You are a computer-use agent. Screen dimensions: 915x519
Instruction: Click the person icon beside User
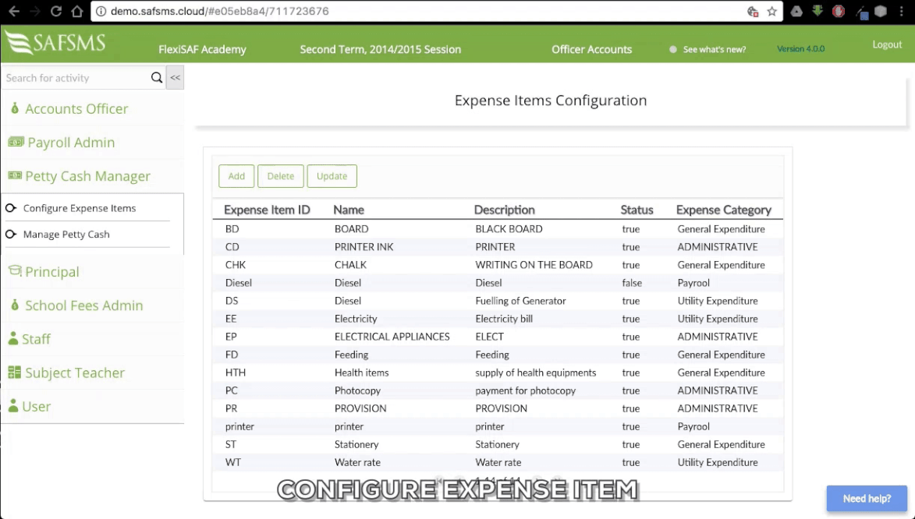coord(12,406)
